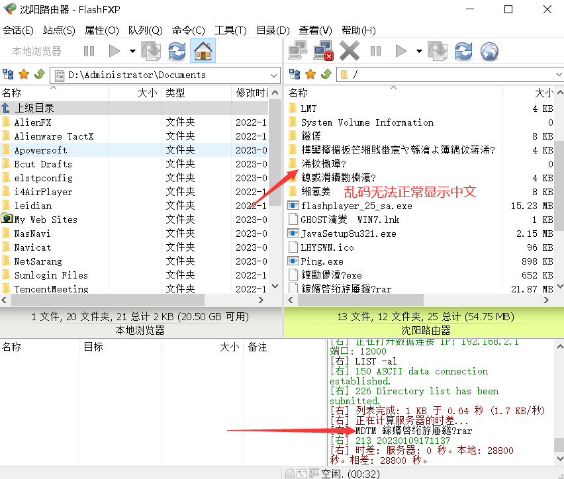Select the Sunlogin Files folder
564x479 pixels.
coord(134,275)
